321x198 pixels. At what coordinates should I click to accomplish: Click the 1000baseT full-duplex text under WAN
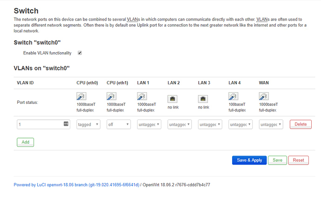pos(268,107)
